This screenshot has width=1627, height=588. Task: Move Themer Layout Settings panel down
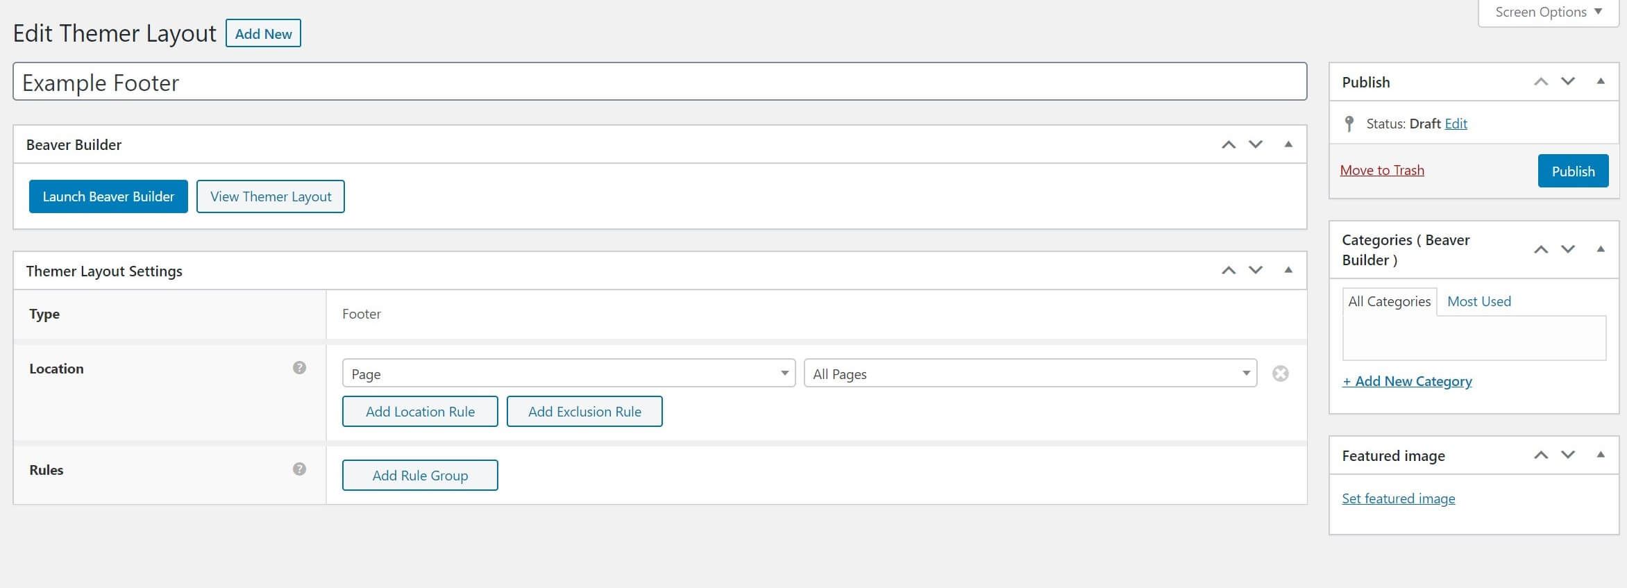point(1256,270)
